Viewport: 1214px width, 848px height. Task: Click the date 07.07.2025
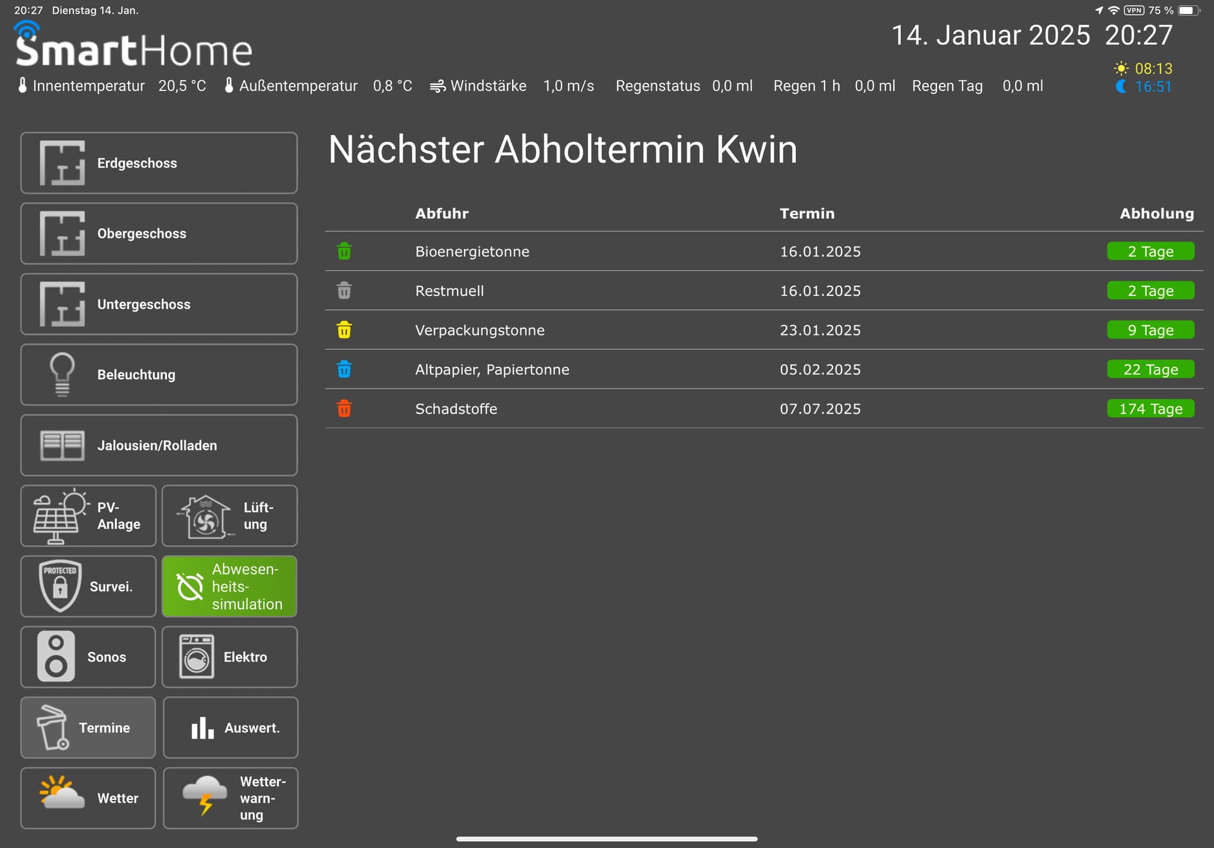(x=820, y=409)
